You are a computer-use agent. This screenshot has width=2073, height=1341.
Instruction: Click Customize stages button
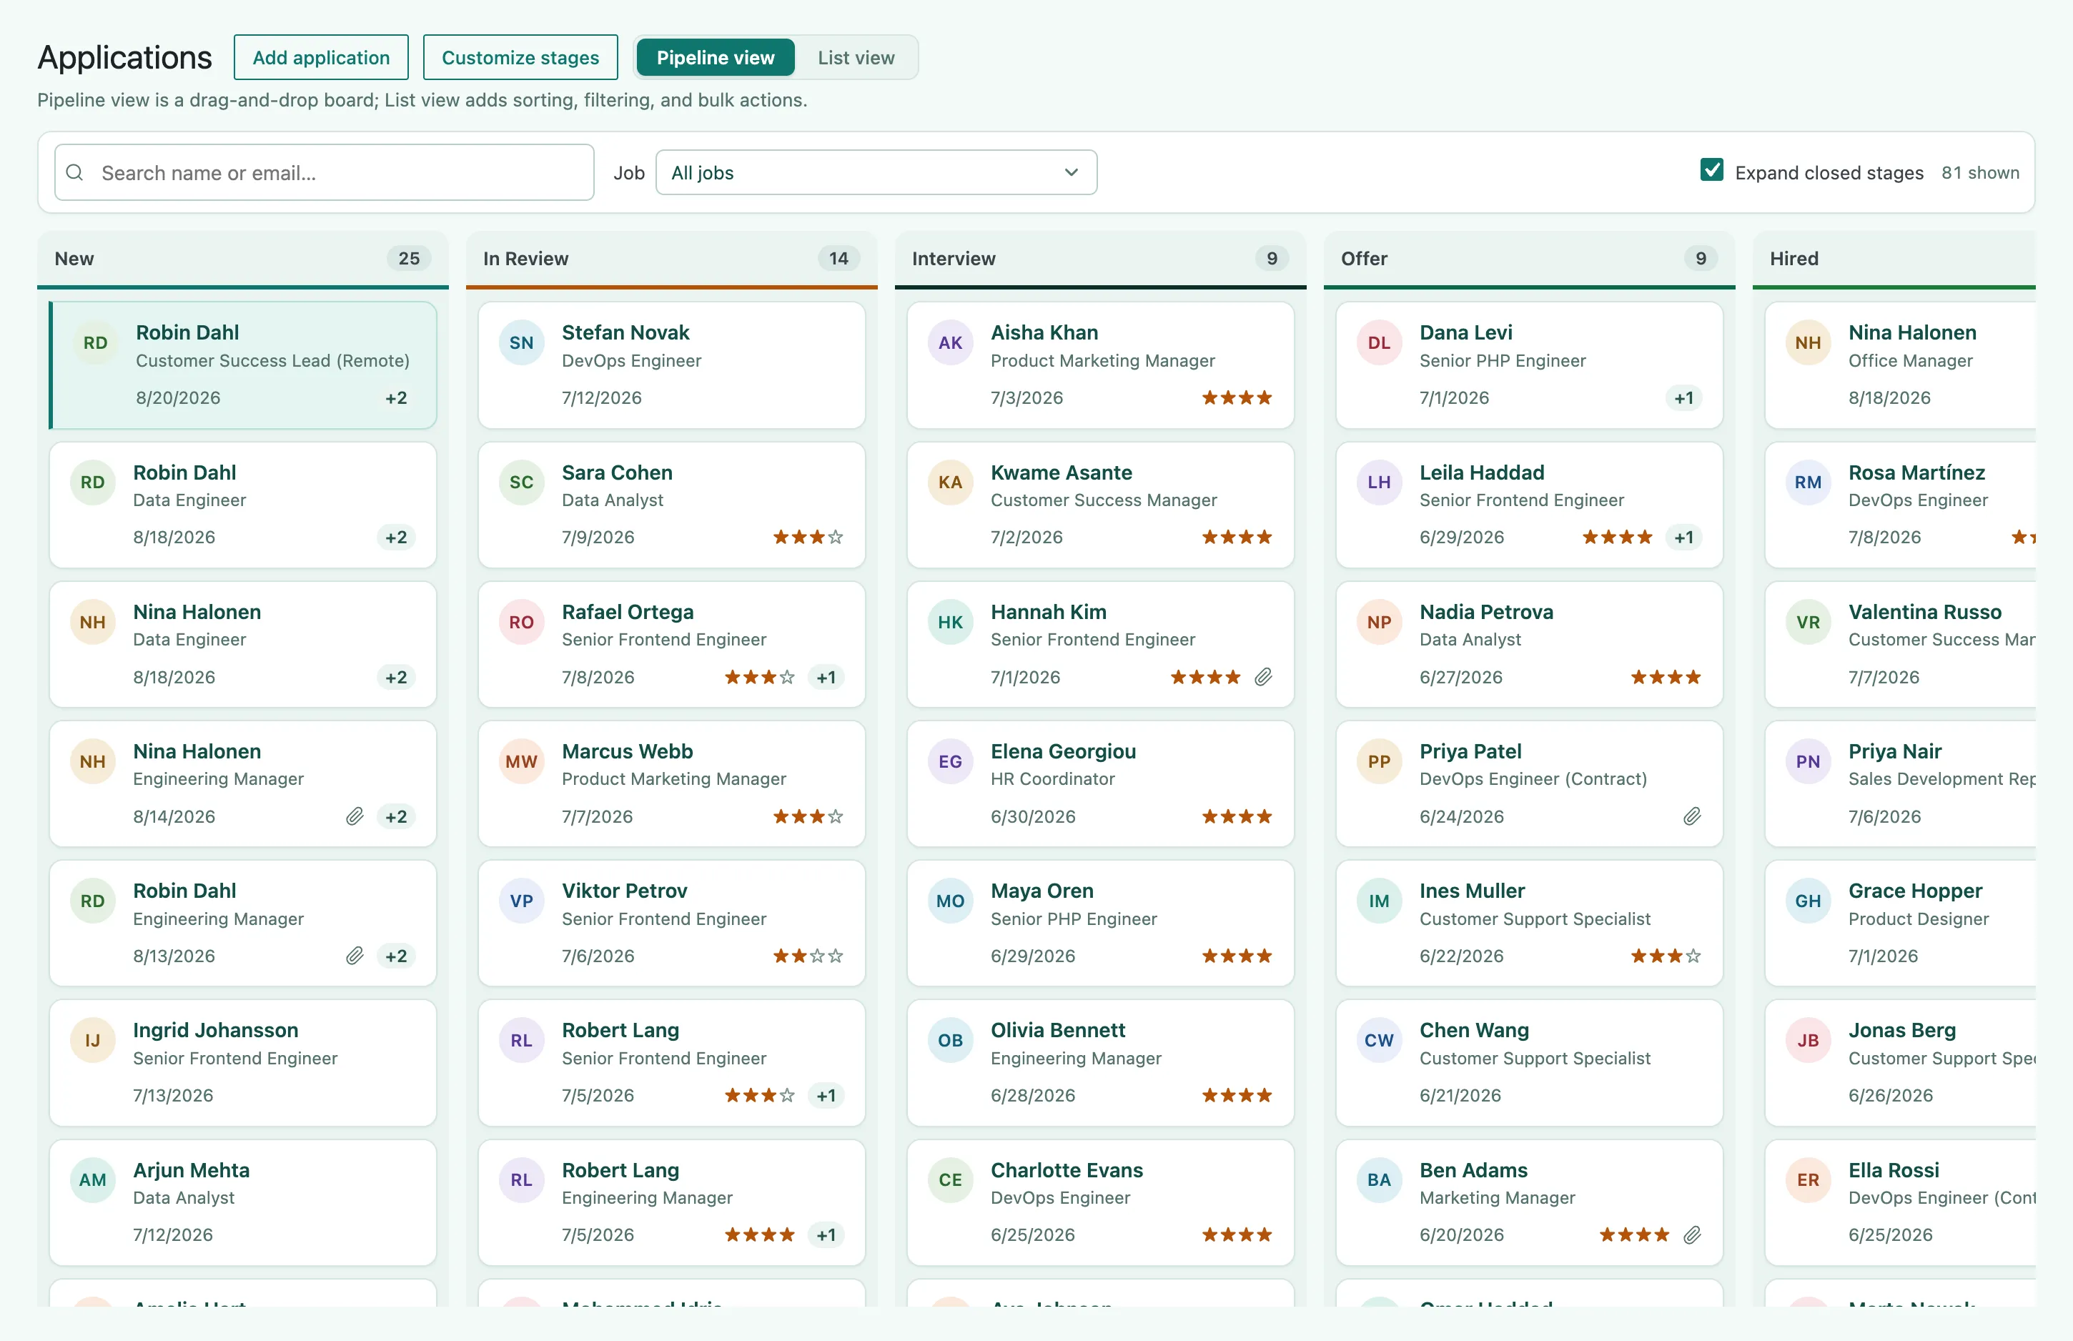coord(520,57)
